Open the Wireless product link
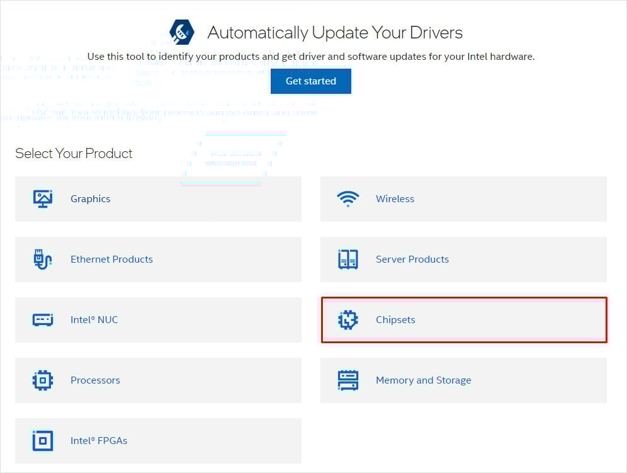Viewport: 627px width, 473px height. [x=395, y=199]
